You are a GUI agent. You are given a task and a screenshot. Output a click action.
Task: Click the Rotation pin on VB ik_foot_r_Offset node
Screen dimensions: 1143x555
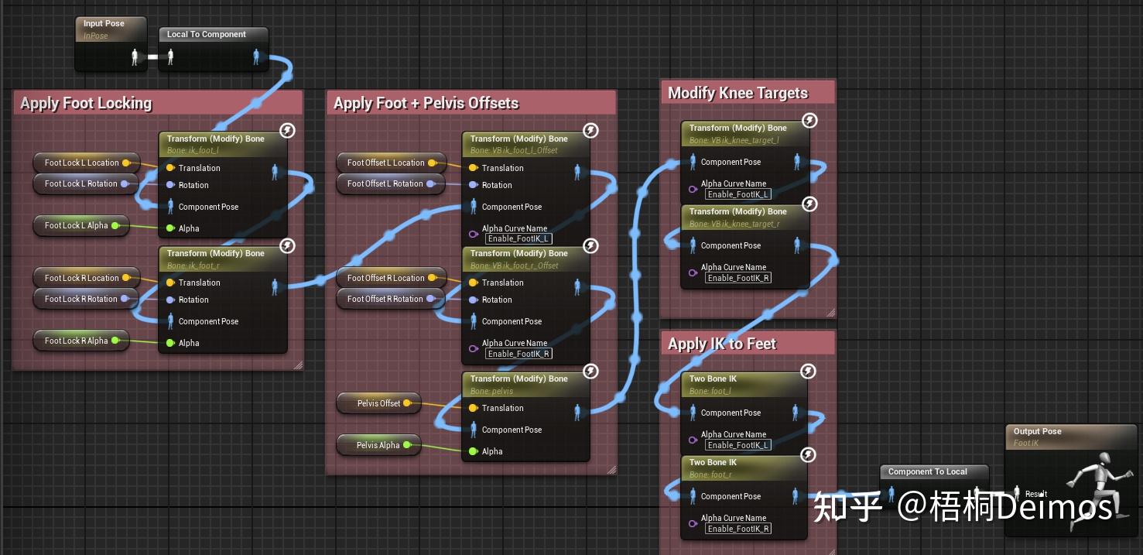pos(473,300)
